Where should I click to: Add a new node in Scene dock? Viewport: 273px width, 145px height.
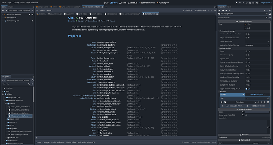(3, 11)
